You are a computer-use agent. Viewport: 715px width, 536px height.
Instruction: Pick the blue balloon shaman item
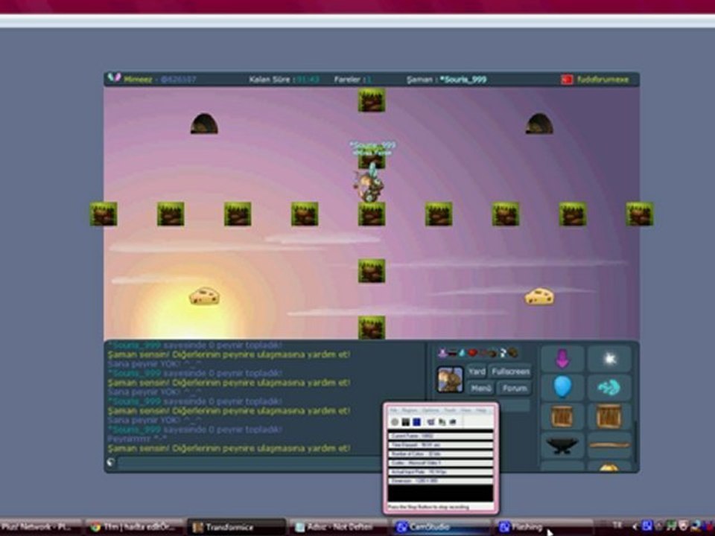pos(562,387)
